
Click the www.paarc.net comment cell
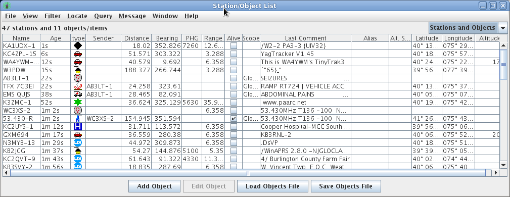coord(305,103)
